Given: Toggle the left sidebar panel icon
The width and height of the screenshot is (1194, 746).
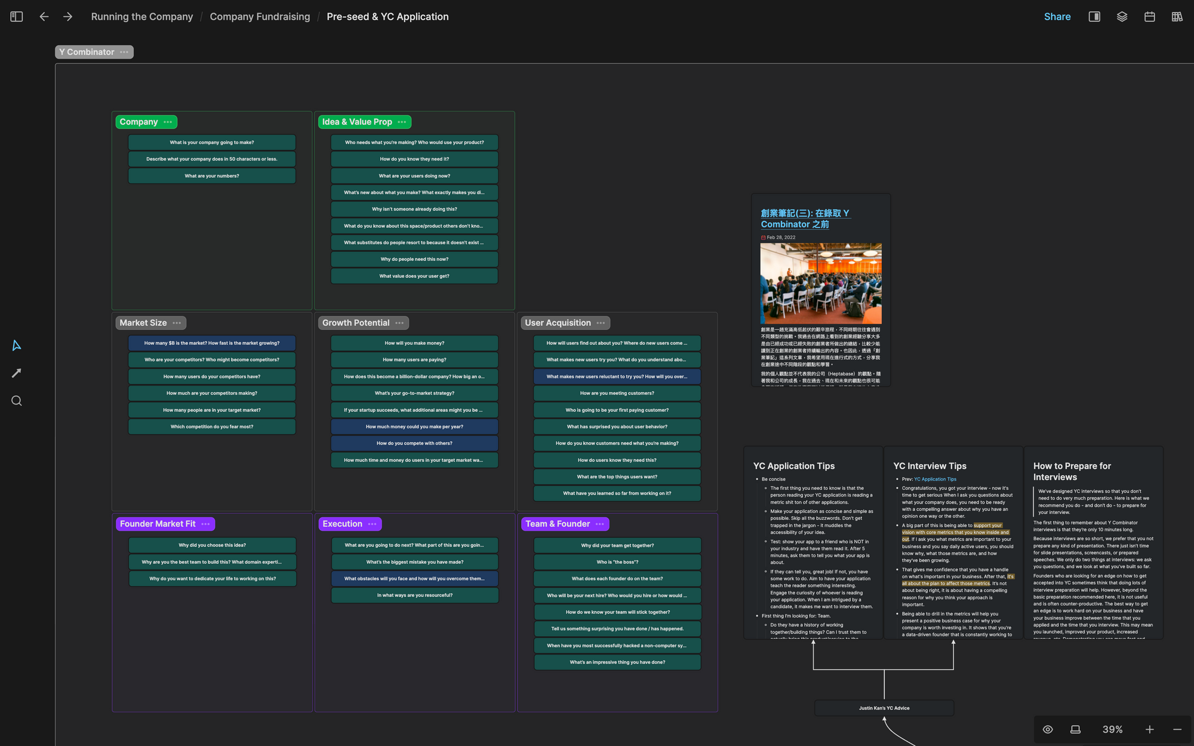Looking at the screenshot, I should coord(17,17).
